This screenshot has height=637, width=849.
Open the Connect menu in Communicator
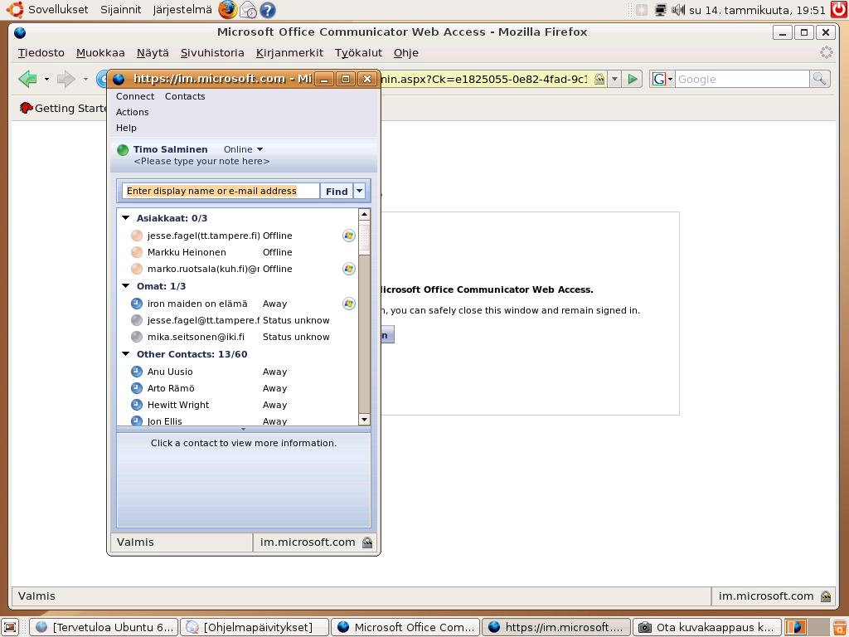tap(135, 96)
